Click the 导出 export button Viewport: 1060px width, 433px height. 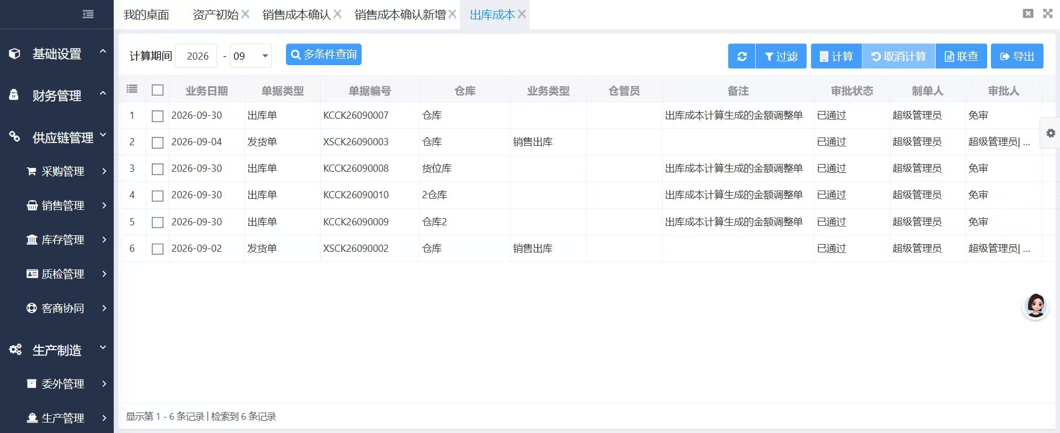pyautogui.click(x=1017, y=56)
